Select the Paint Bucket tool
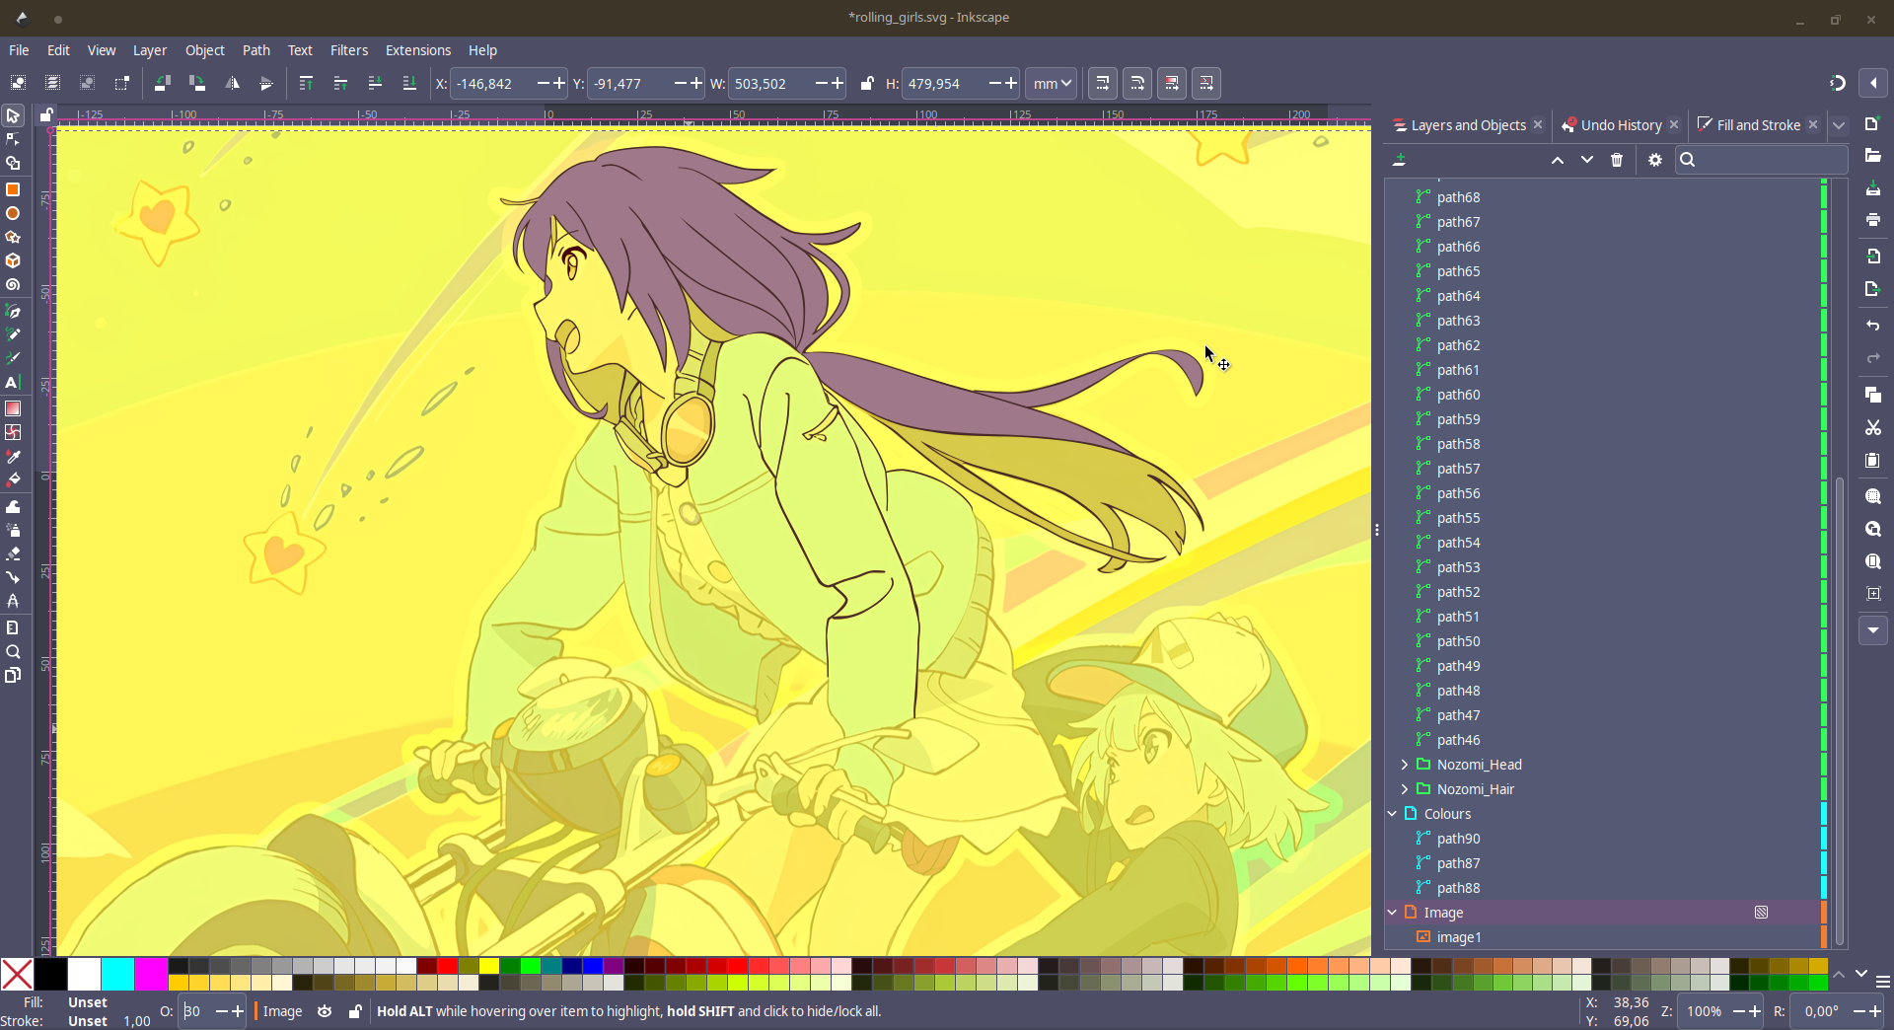 click(13, 479)
